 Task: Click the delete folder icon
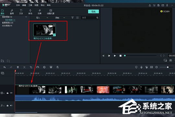point(8,61)
